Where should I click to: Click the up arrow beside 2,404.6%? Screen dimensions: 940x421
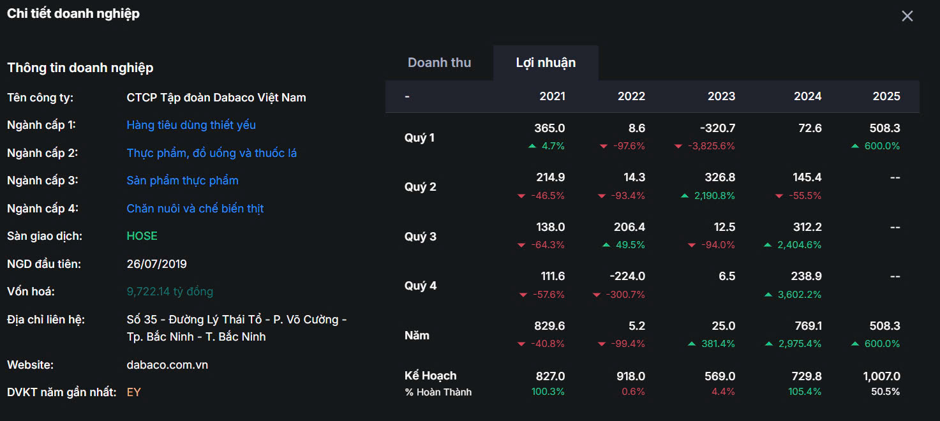(768, 245)
